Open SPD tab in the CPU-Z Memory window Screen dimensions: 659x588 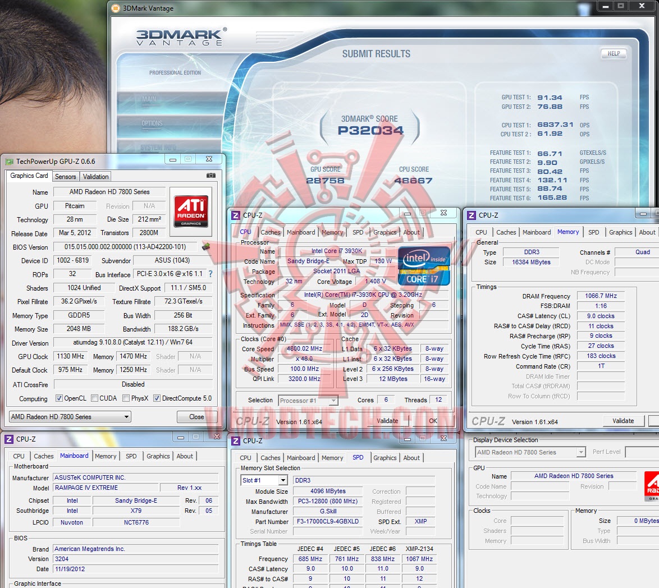[593, 232]
